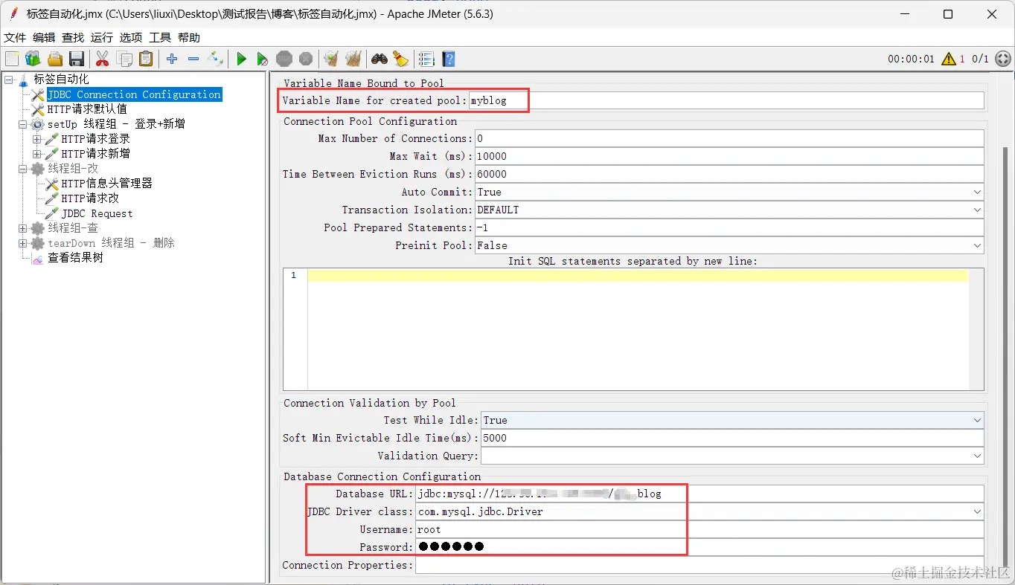Open the Transaction Isolation dropdown
This screenshot has width=1015, height=585.
(x=977, y=210)
